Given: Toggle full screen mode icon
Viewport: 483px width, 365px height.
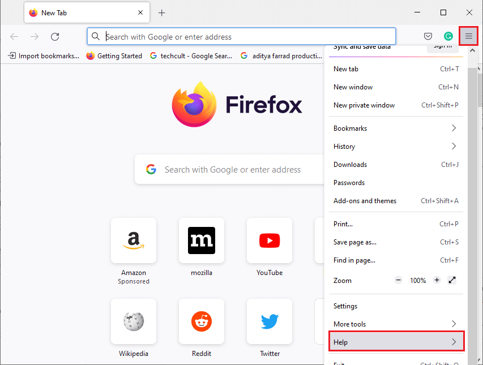Looking at the screenshot, I should point(452,280).
